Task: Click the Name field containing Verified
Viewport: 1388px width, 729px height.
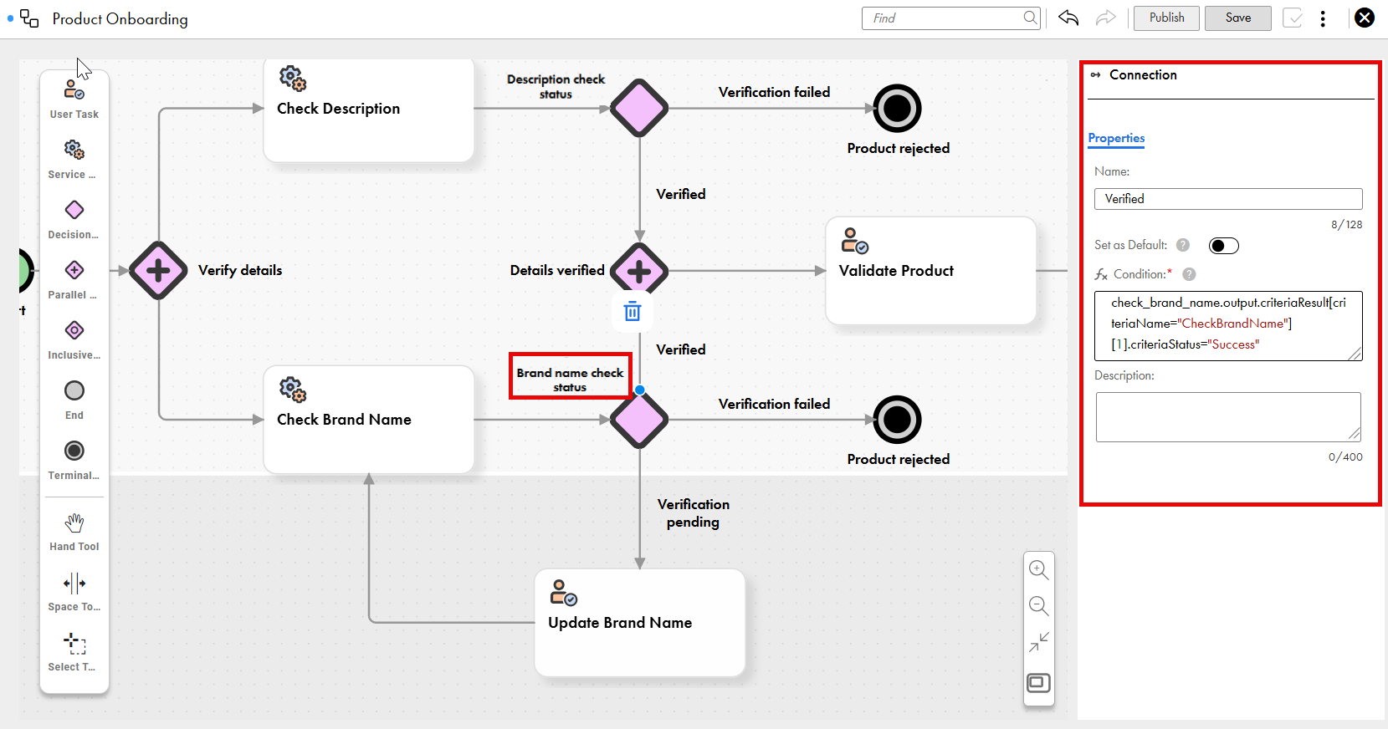Action: pos(1228,199)
